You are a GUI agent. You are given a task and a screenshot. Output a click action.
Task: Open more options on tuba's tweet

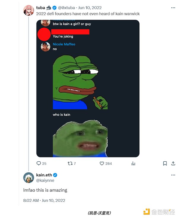point(173,8)
